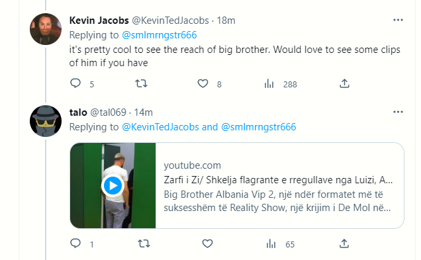The height and width of the screenshot is (260, 421).
Task: Open more options for Kevin Jacobs' tweet
Action: (398, 20)
